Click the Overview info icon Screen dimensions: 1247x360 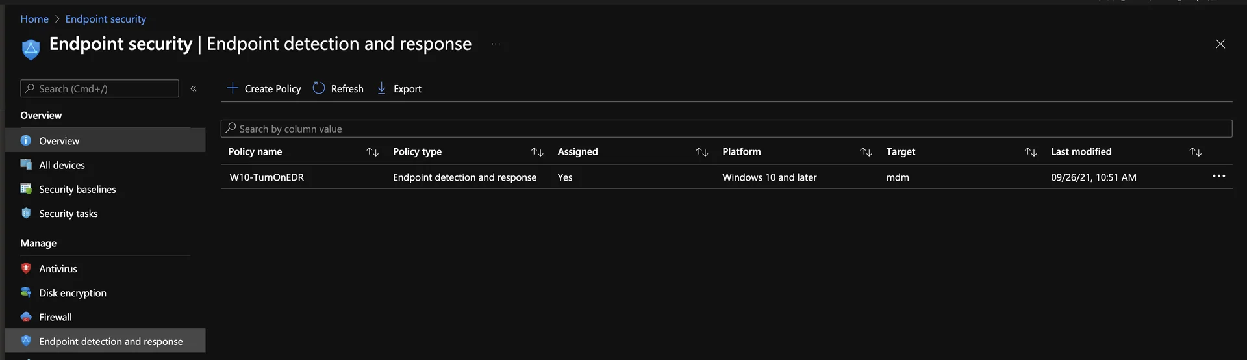point(26,140)
